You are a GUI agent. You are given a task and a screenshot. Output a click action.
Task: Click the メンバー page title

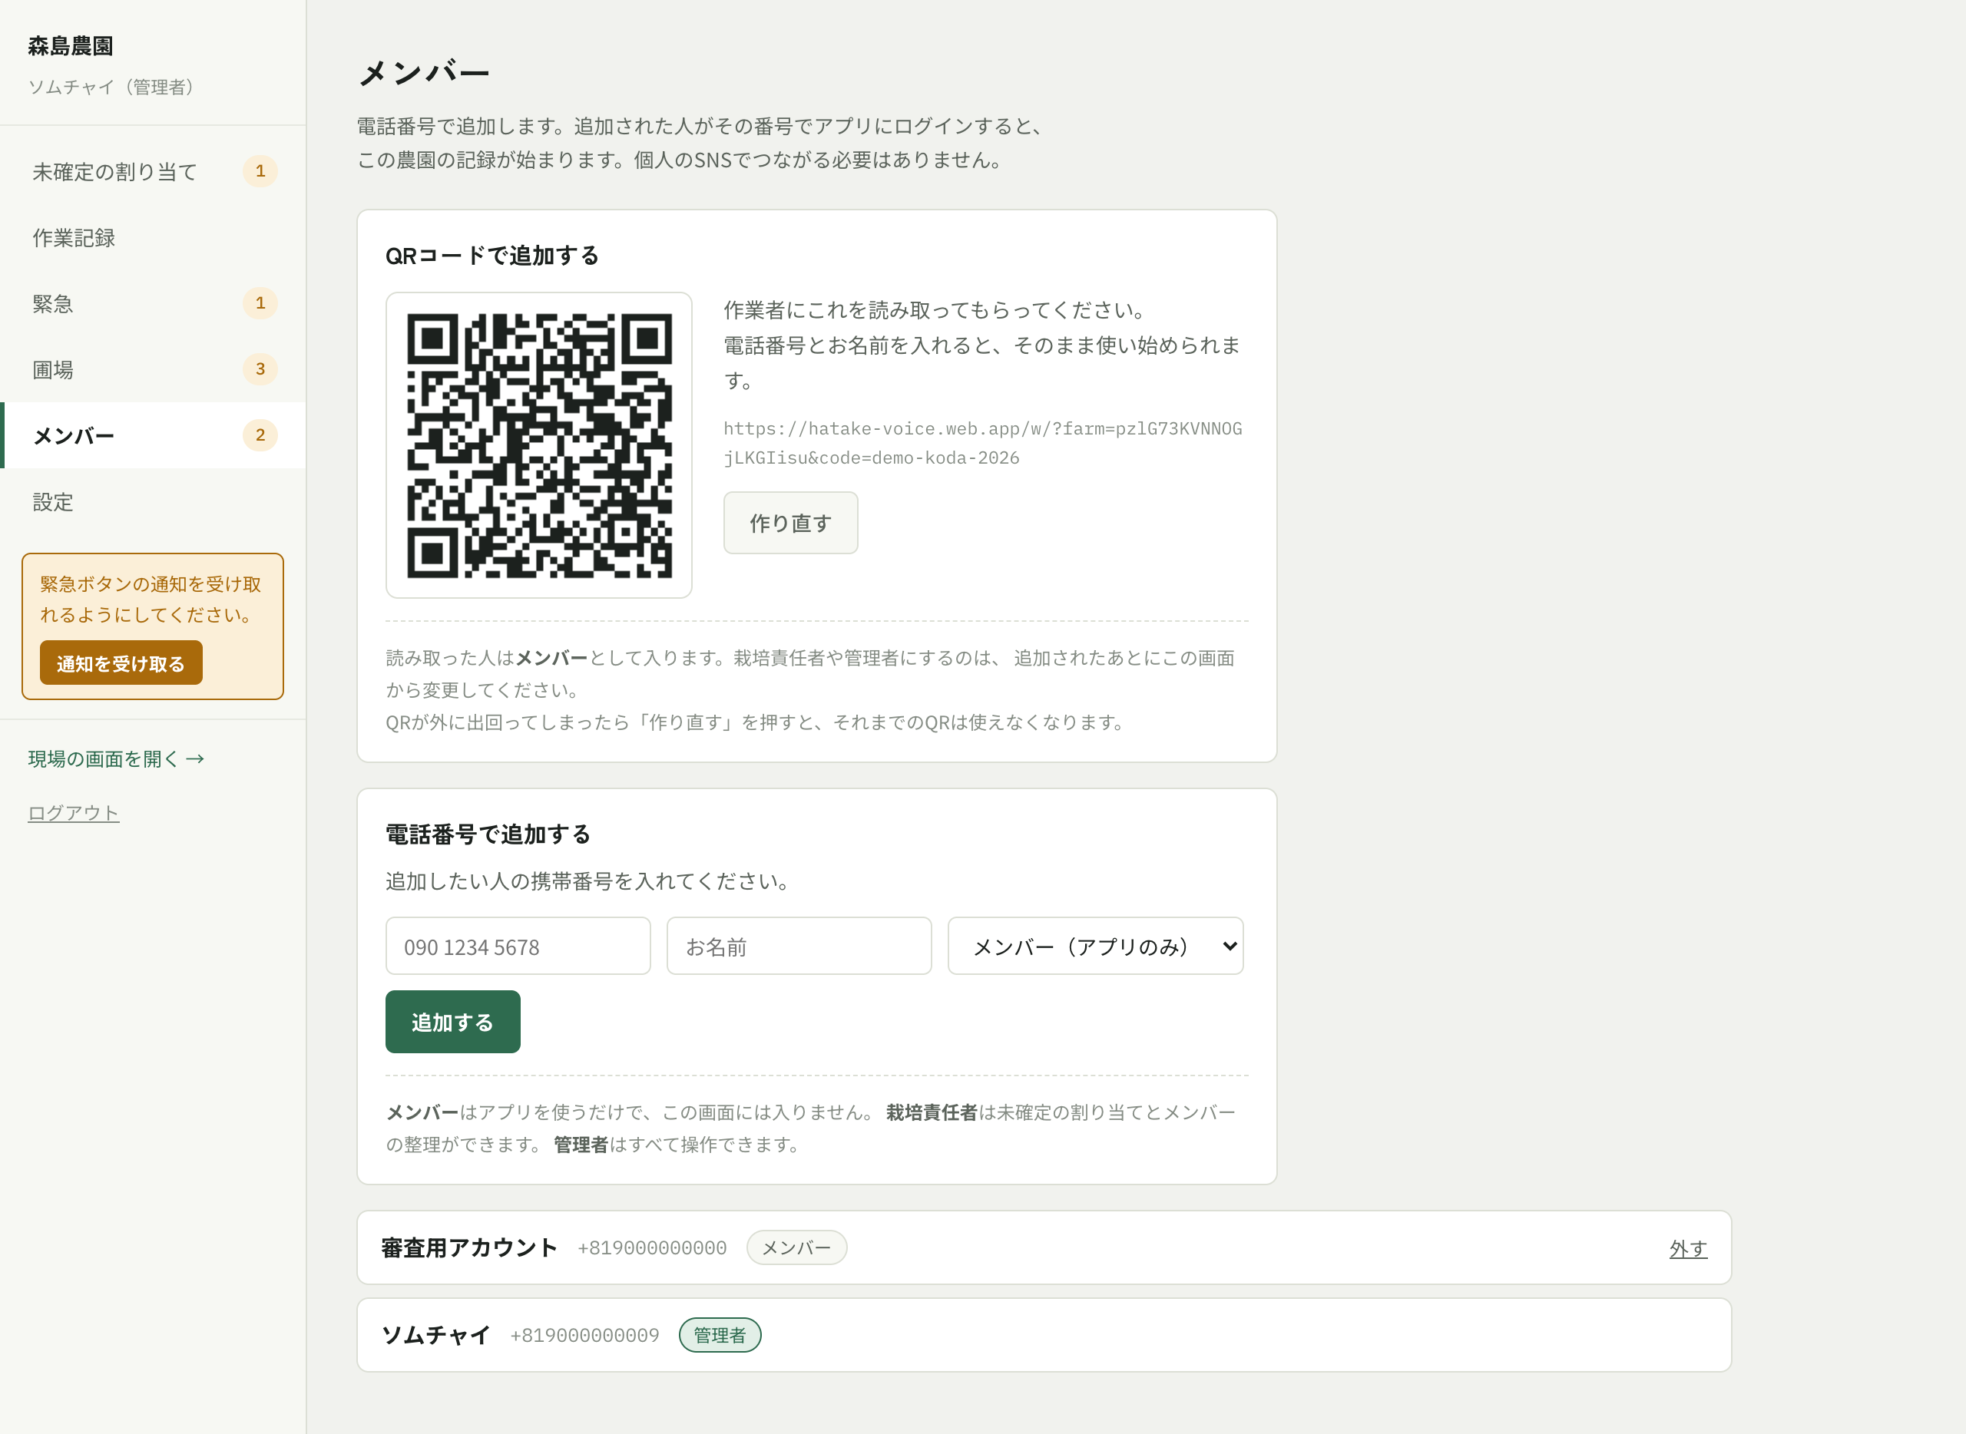click(x=425, y=72)
